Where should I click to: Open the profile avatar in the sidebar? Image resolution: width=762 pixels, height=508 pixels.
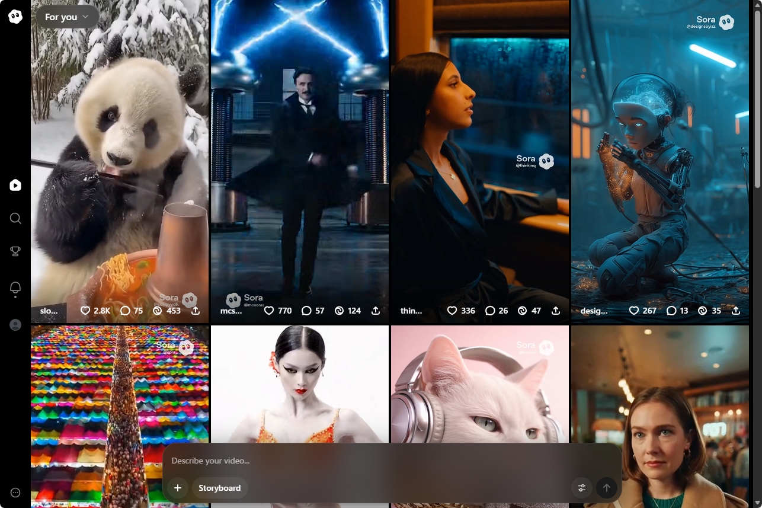coord(15,324)
